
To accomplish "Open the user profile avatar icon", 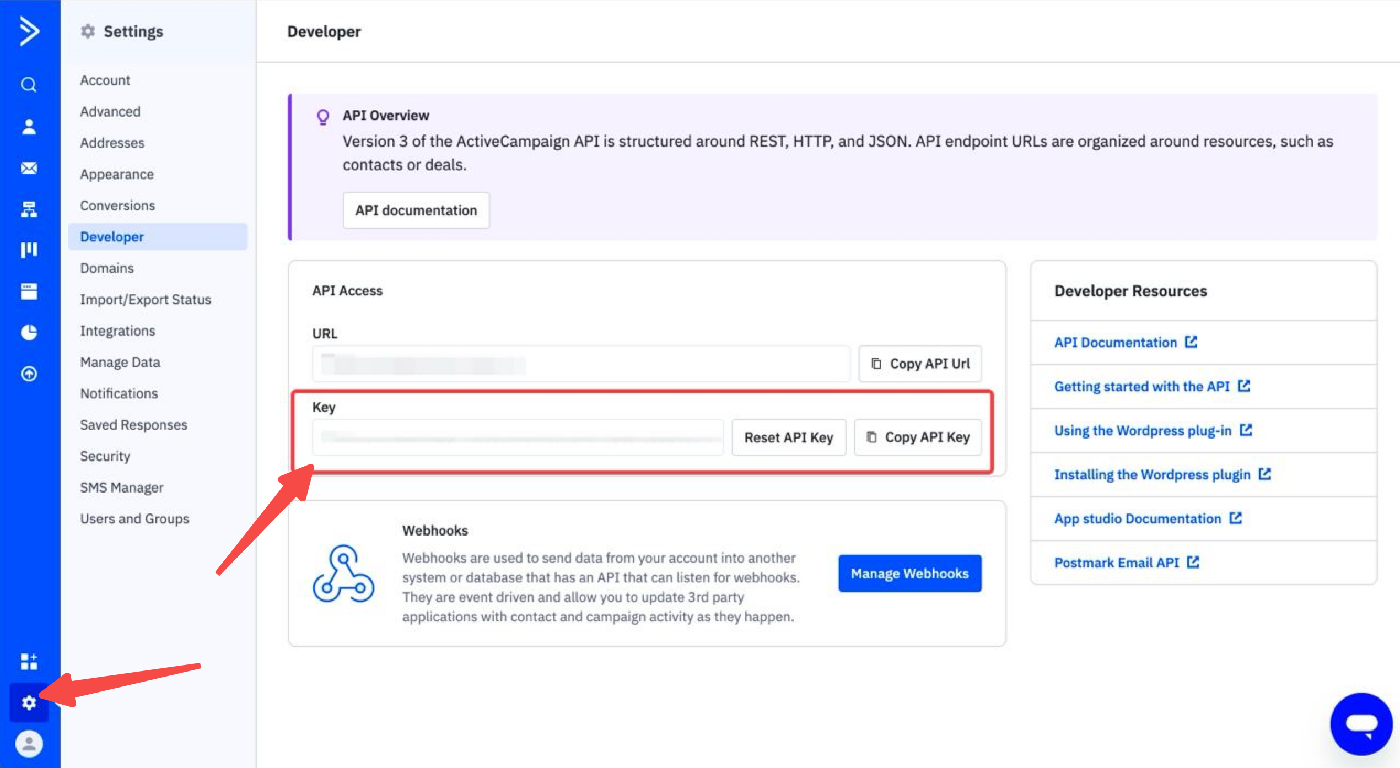I will point(29,744).
